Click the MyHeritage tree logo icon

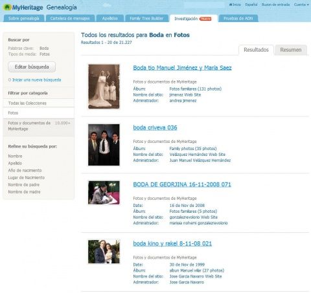(7, 7)
